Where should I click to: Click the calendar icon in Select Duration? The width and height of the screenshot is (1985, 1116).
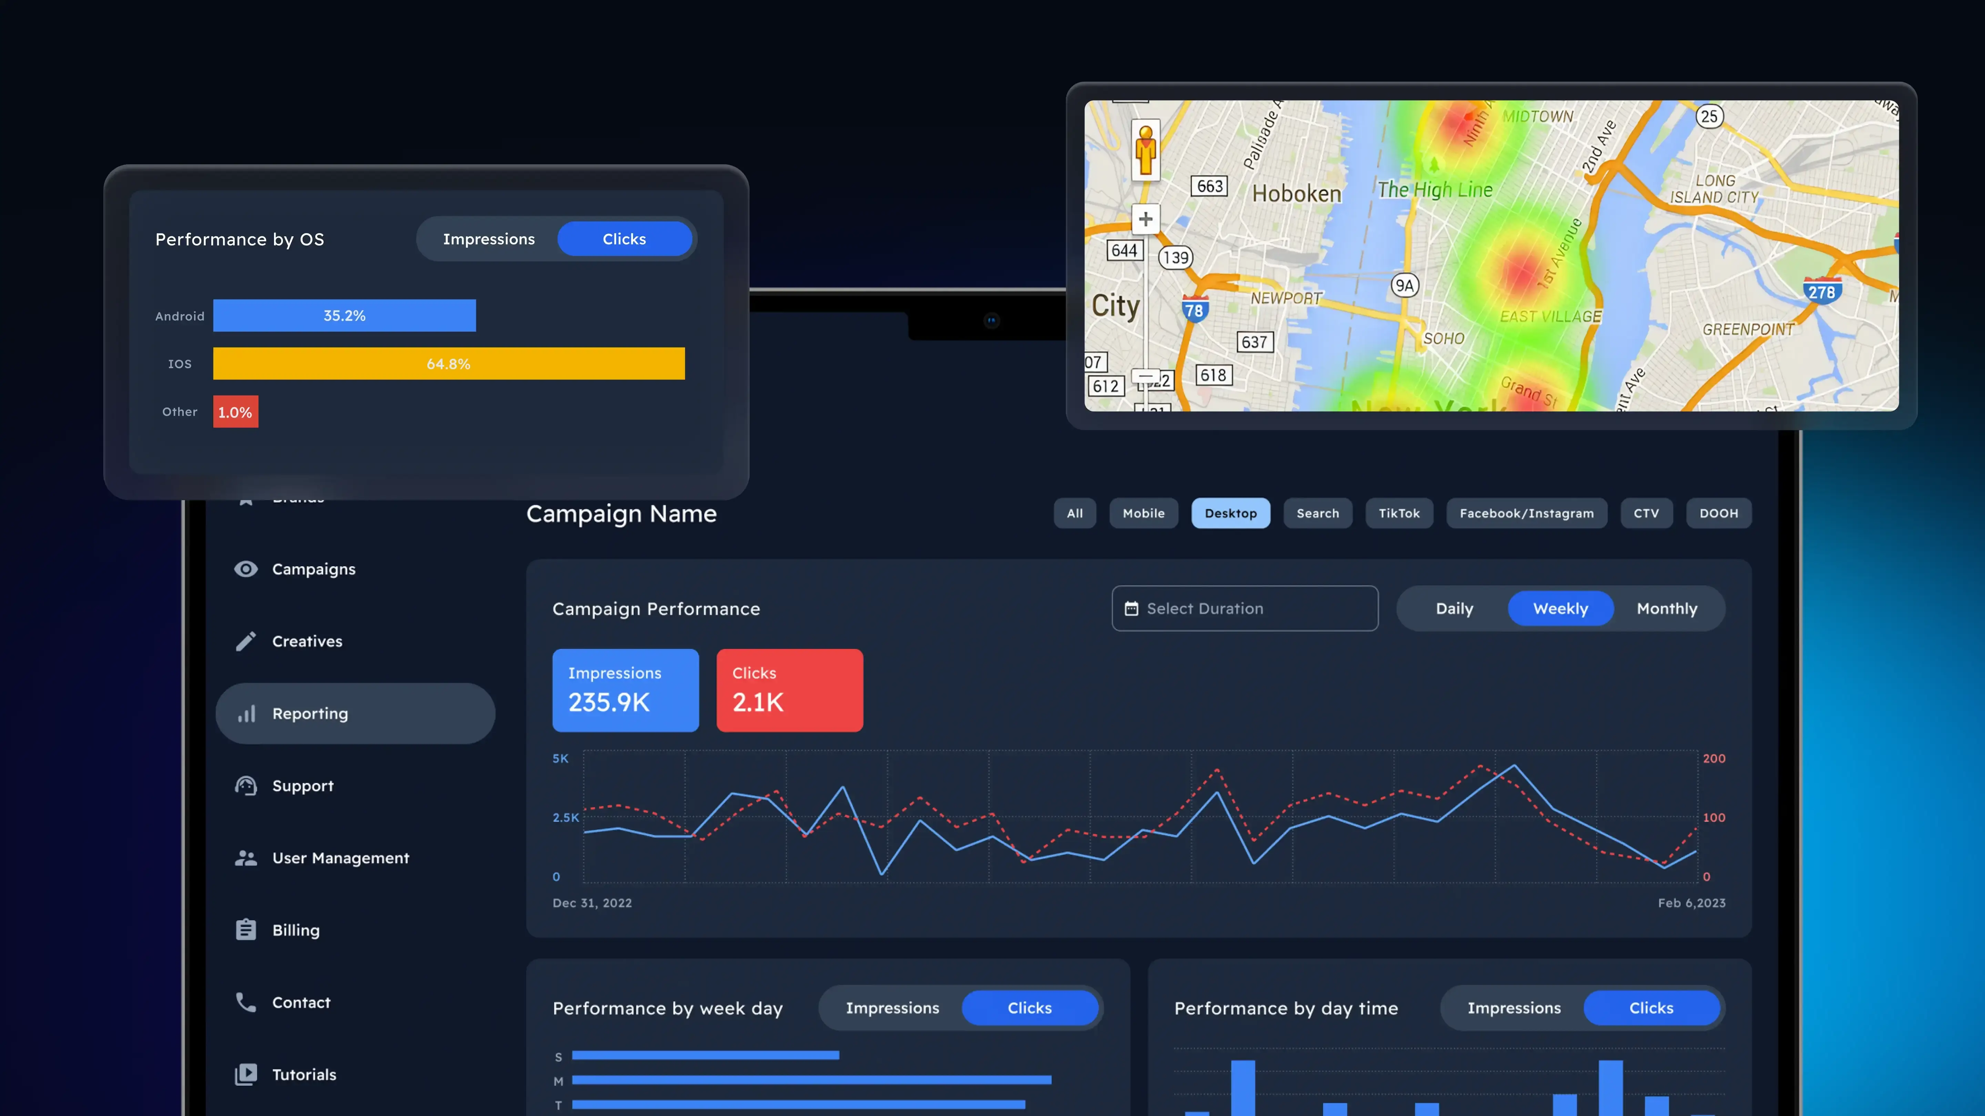(x=1131, y=608)
